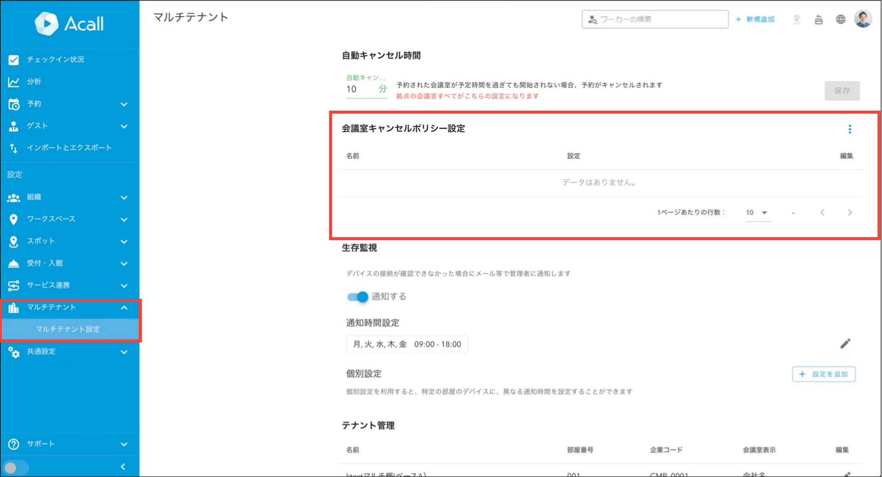The height and width of the screenshot is (477, 882).
Task: Turn off the 通知する alive monitoring switch
Action: (358, 297)
